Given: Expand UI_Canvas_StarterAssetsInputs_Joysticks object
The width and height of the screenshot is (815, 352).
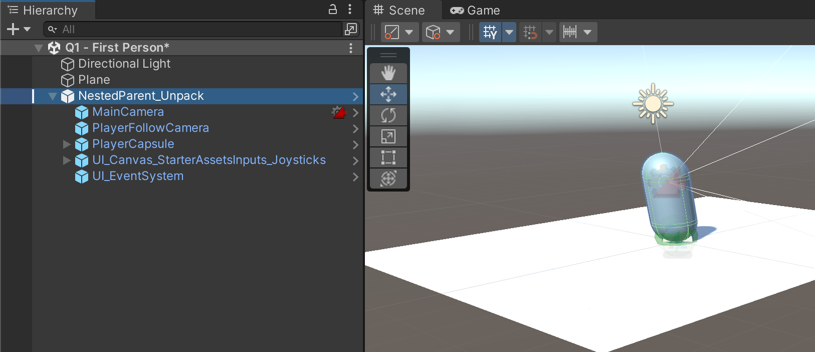Looking at the screenshot, I should pyautogui.click(x=67, y=160).
